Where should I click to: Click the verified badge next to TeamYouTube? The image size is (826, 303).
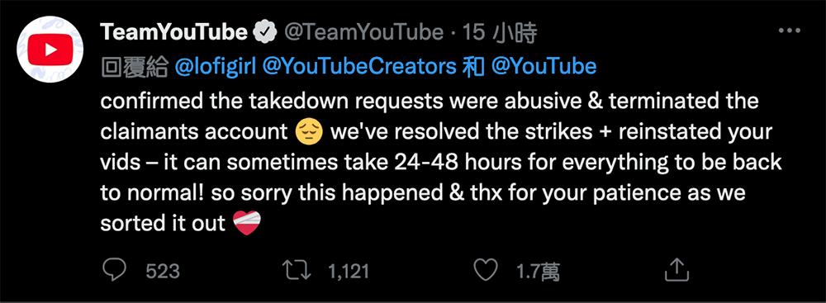266,33
